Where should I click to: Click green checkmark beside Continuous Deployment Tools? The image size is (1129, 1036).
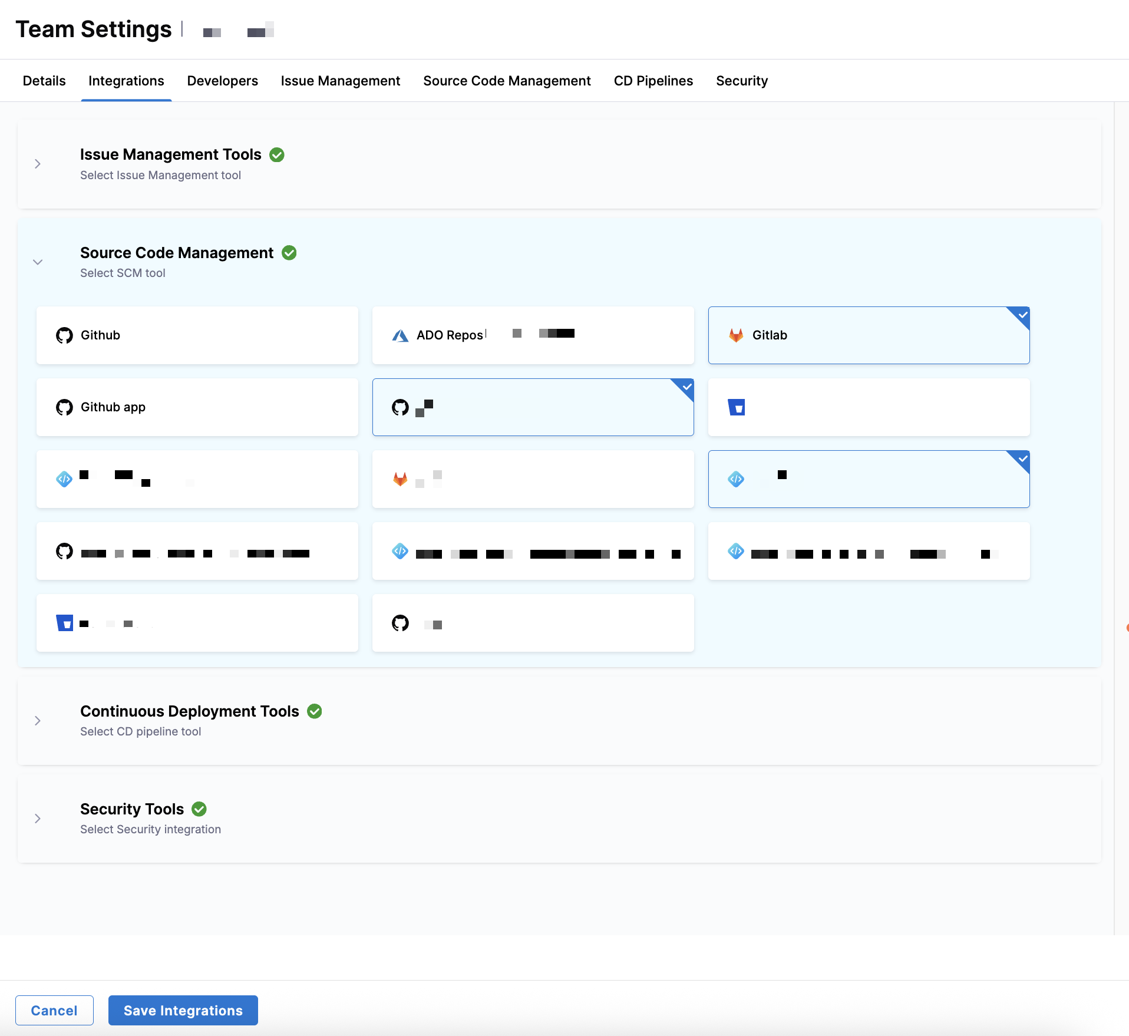click(x=315, y=711)
